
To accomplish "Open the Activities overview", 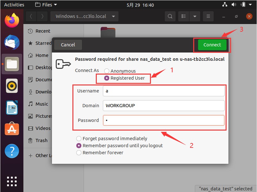I will pyautogui.click(x=14, y=5).
